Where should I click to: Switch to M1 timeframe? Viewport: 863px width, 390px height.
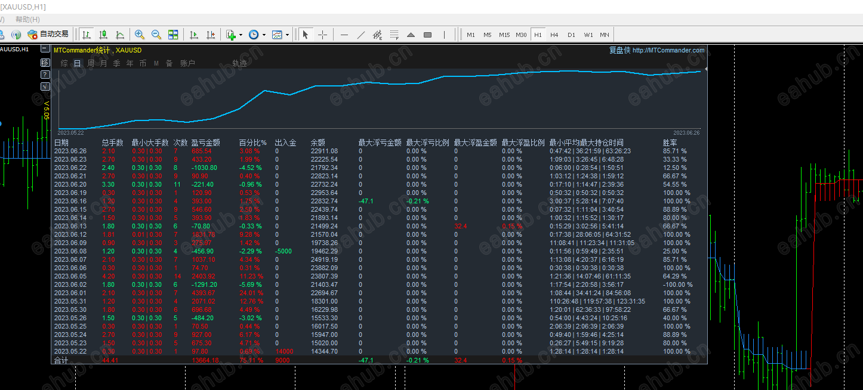click(x=471, y=35)
